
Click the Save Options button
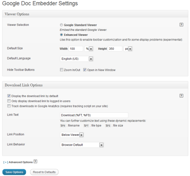pos(14,172)
